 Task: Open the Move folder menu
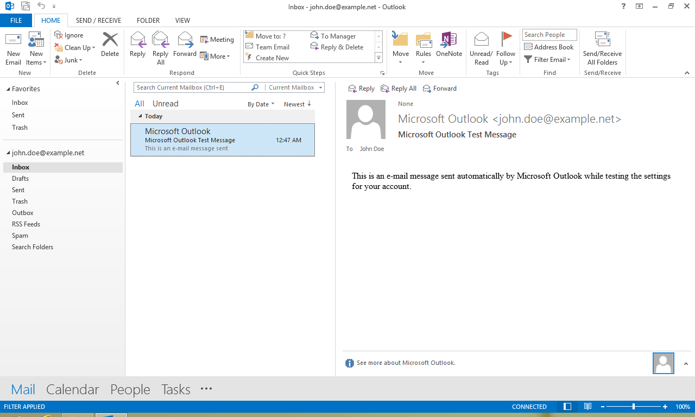pos(401,49)
